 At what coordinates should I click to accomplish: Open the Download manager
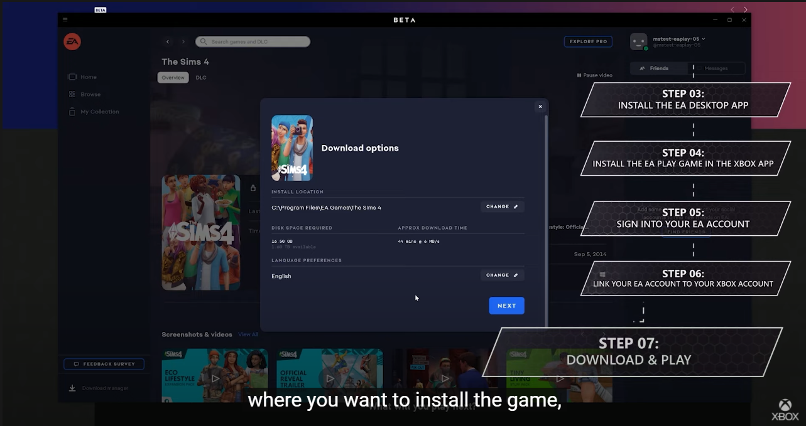coord(99,388)
